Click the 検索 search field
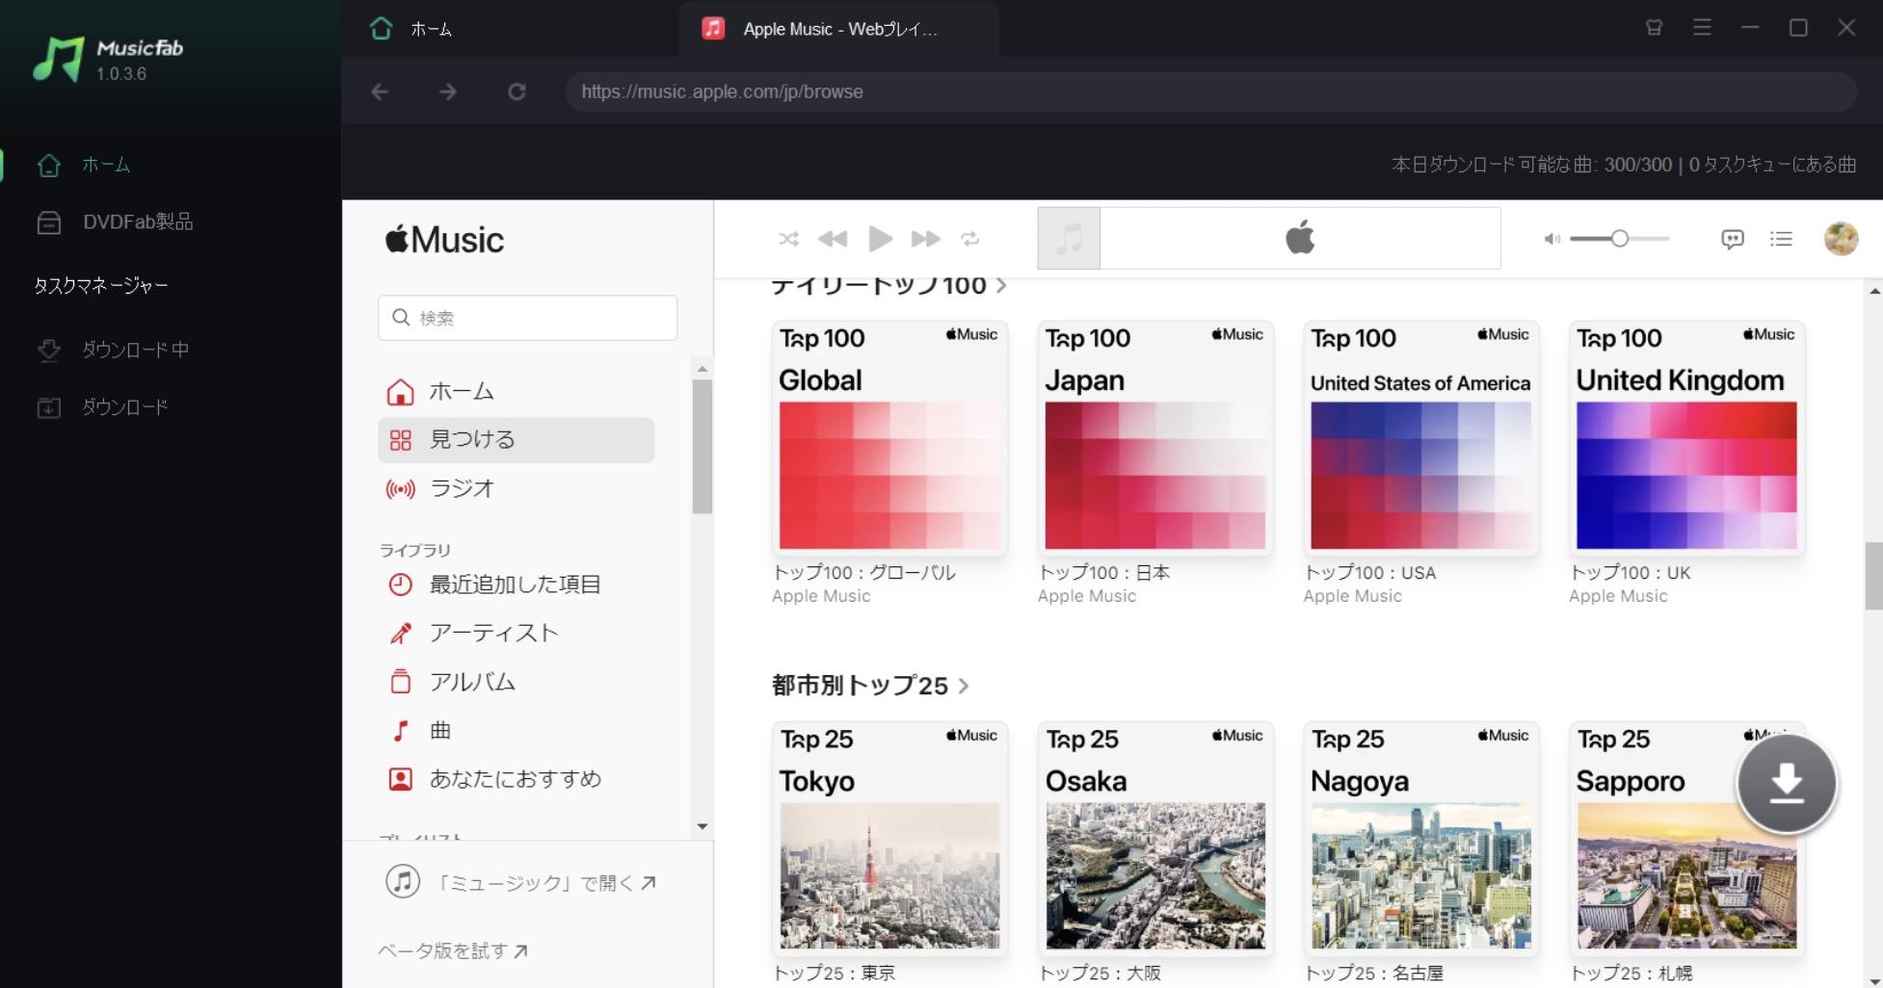The width and height of the screenshot is (1883, 988). pos(527,318)
